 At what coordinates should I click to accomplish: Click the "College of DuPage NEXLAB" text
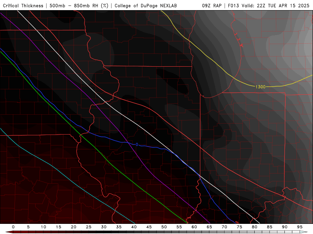tap(146, 5)
